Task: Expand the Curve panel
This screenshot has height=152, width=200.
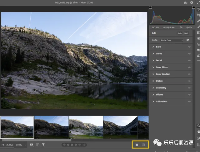Action: click(x=159, y=54)
